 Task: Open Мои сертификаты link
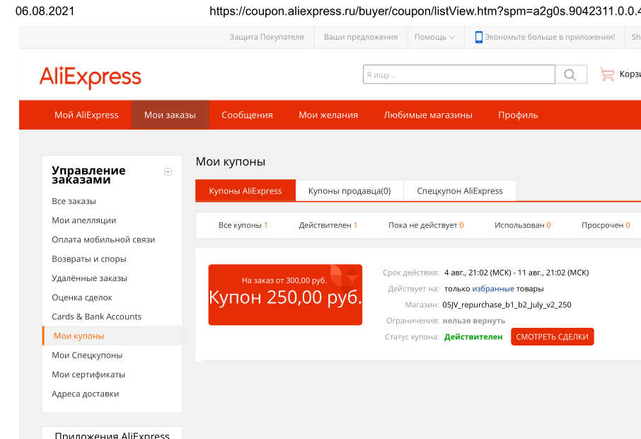click(88, 375)
